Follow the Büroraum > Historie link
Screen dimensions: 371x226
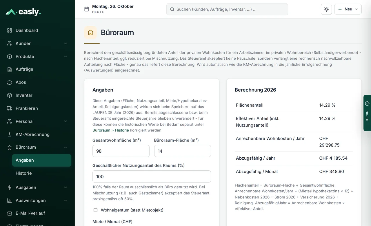pyautogui.click(x=111, y=130)
